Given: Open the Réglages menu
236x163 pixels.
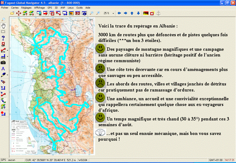Looking at the screenshot, I should [26, 8].
